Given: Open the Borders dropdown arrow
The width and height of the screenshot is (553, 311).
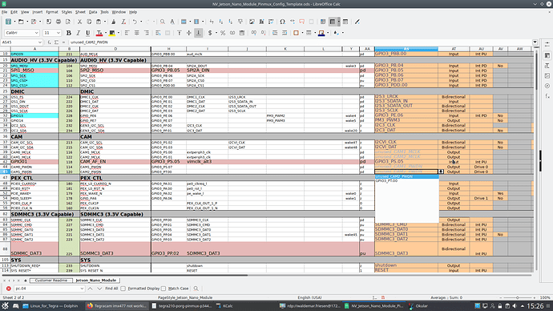Looking at the screenshot, I should click(303, 33).
